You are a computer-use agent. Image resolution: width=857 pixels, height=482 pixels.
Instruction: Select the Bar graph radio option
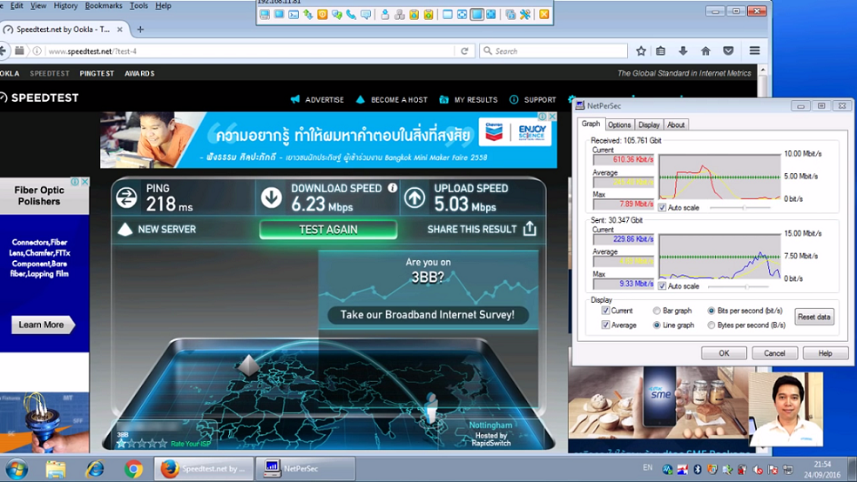[657, 311]
